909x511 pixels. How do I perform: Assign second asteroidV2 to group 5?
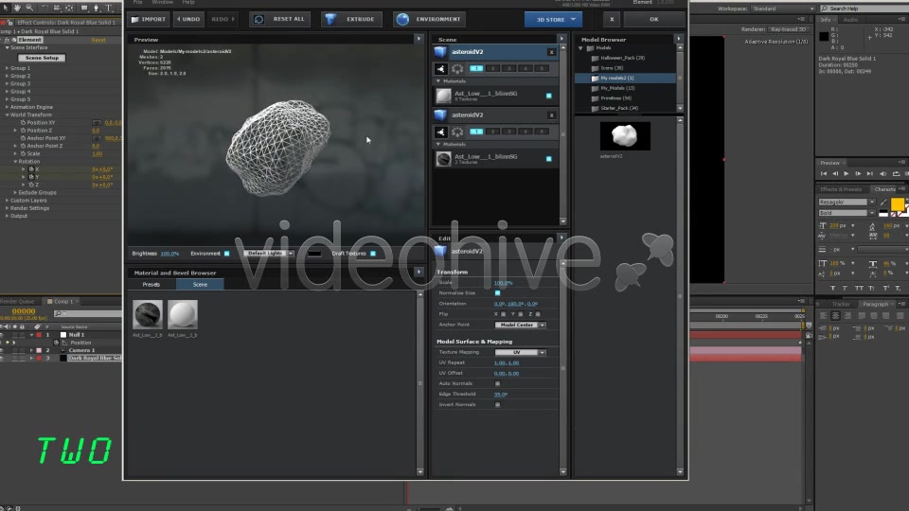point(542,132)
